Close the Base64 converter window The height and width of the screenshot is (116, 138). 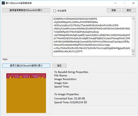pos(133,3)
